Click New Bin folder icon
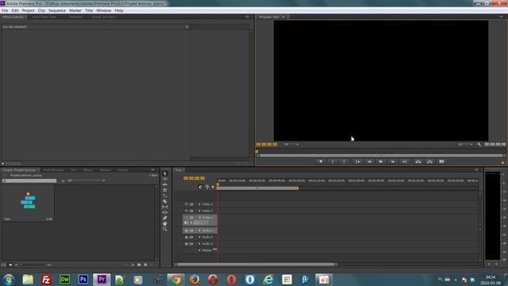The width and height of the screenshot is (508, 286). [x=139, y=265]
